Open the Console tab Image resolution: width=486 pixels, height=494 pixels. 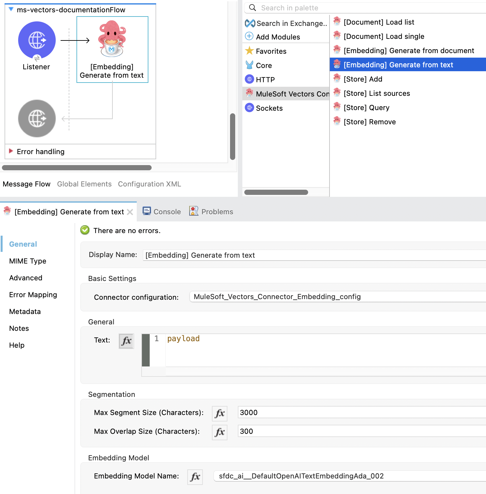click(162, 211)
